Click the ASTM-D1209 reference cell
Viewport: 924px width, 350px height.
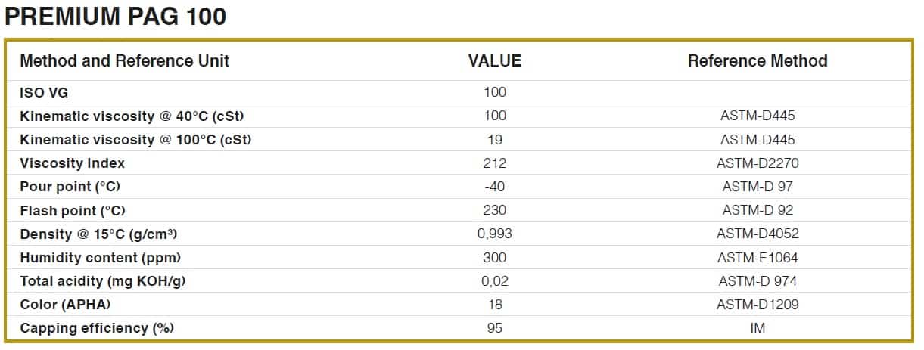point(758,305)
